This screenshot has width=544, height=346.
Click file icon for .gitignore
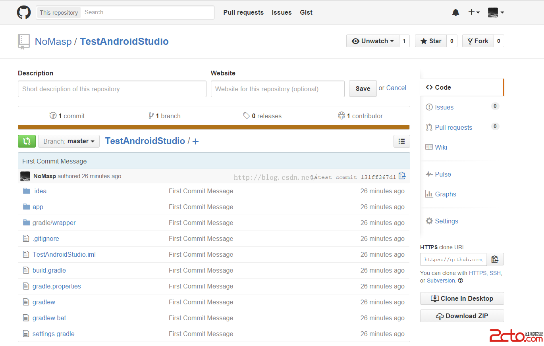coord(26,238)
